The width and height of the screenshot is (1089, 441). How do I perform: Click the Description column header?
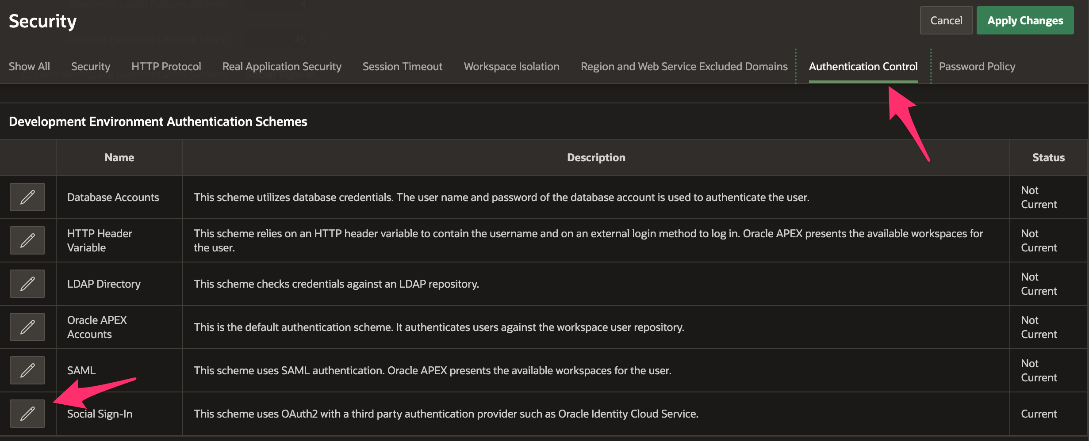(x=596, y=158)
